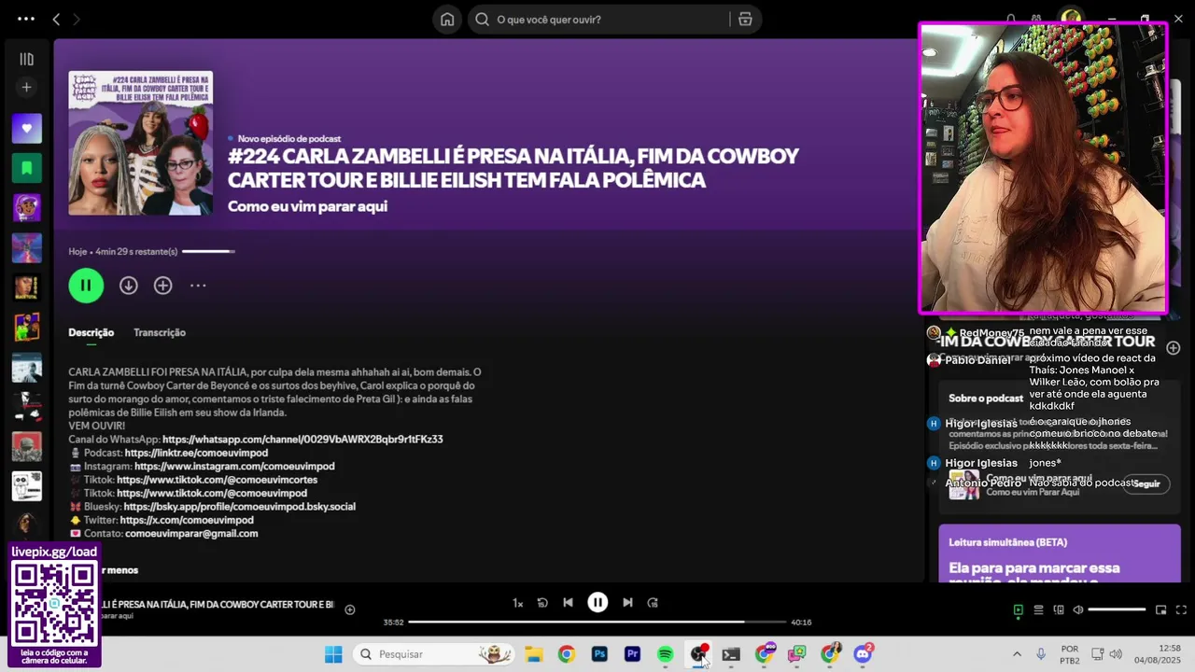This screenshot has width=1195, height=672.
Task: Open the Instagram comoeuvimpod link
Action: (234, 466)
